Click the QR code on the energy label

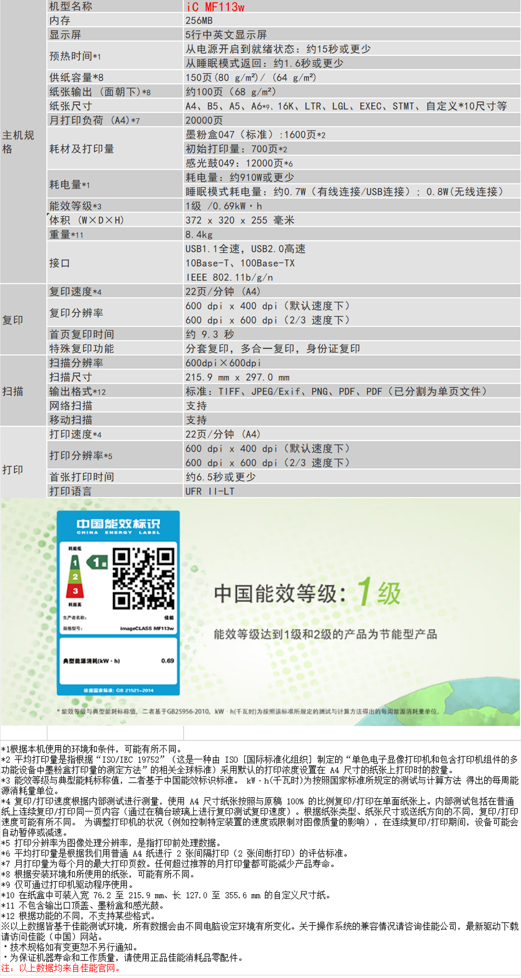click(143, 578)
